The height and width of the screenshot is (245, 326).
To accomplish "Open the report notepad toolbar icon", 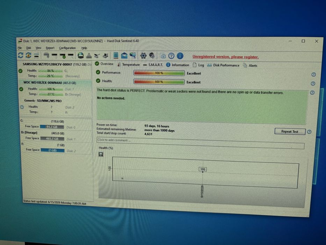I will [116, 55].
